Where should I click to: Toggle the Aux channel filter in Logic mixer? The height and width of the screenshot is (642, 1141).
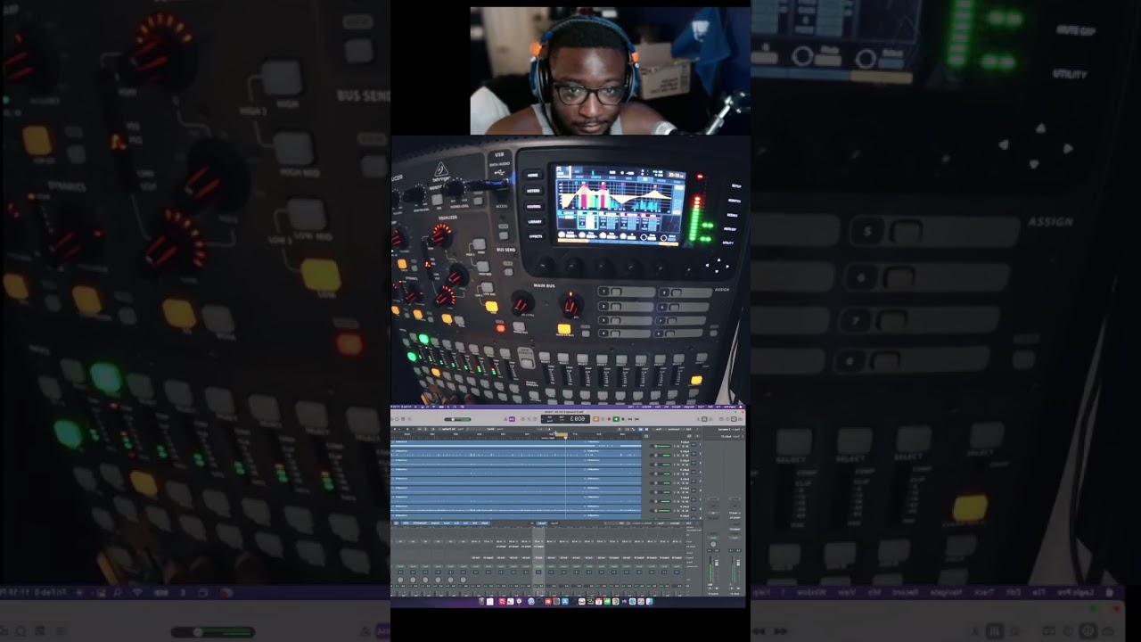465,523
